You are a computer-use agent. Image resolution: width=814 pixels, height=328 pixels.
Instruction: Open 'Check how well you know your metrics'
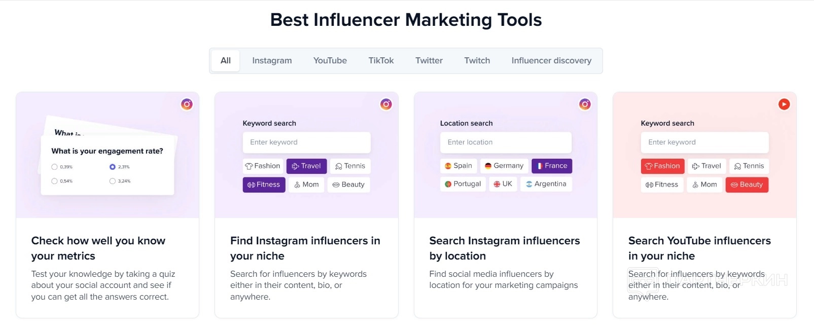coord(98,248)
